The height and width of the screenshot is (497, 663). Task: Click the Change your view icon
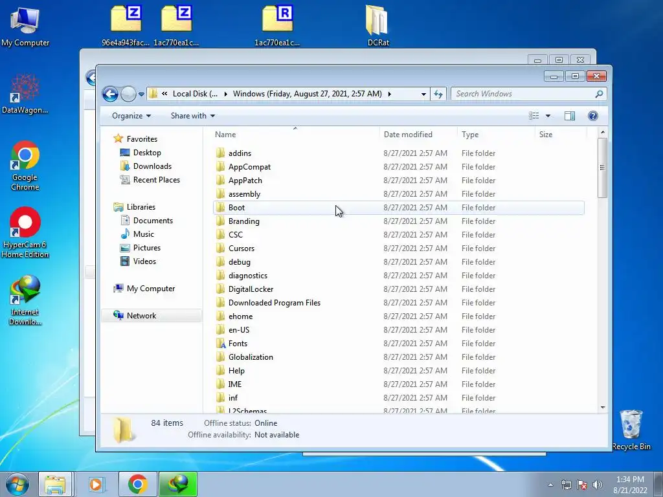click(534, 116)
